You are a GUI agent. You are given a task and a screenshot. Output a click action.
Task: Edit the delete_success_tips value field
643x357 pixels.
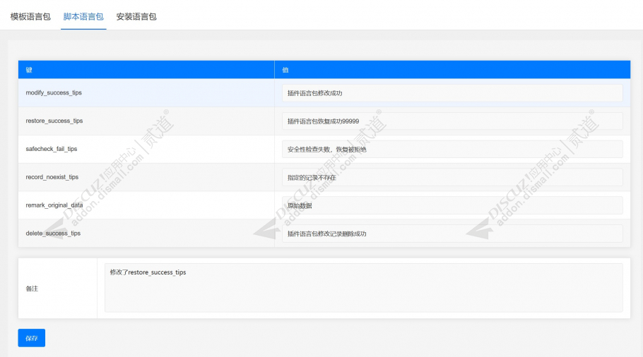point(452,234)
